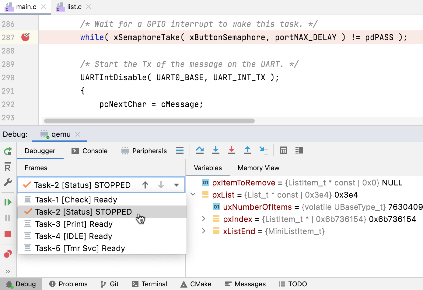Viewport: 423px width, 290px height.
Task: Click the Rerun debug session icon
Action: tap(8, 151)
